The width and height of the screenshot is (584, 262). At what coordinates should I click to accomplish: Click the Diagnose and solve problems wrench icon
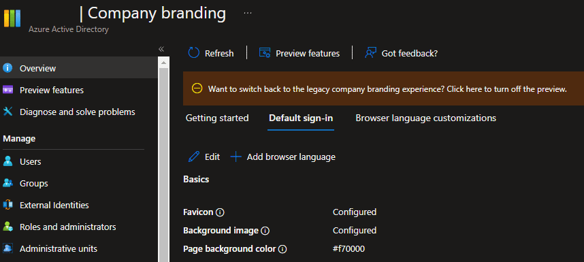pyautogui.click(x=7, y=112)
